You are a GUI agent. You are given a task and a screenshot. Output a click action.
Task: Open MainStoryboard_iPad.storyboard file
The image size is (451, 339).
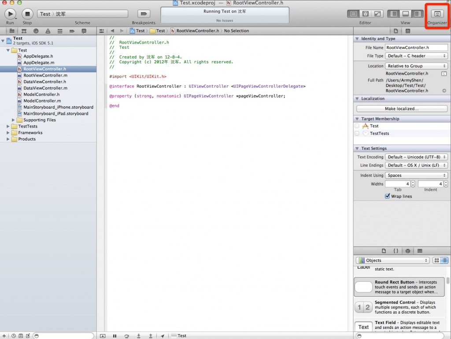[x=55, y=113]
